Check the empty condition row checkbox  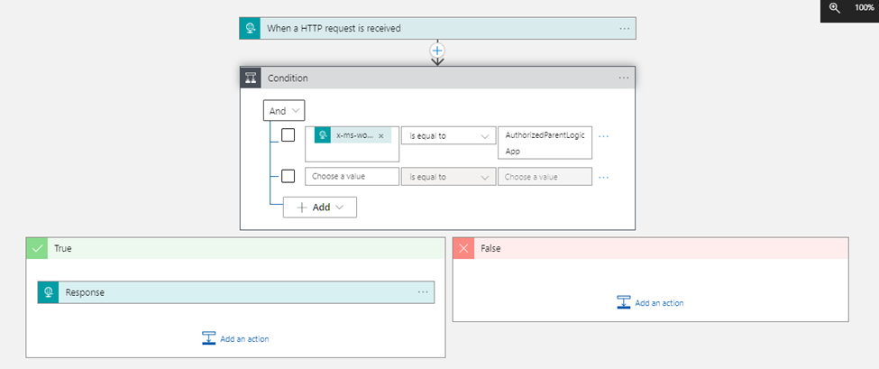[288, 176]
